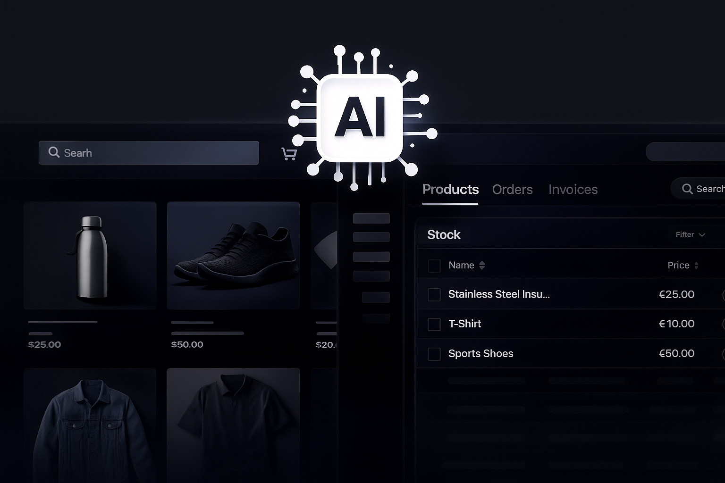Screen dimensions: 725x483
Task: Click the magnifier icon in the store search bar
Action: 54,152
